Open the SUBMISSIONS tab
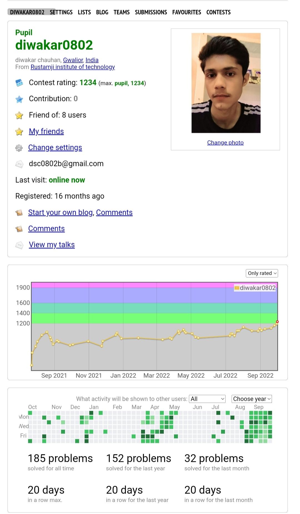This screenshot has height=514, width=300. 151,12
